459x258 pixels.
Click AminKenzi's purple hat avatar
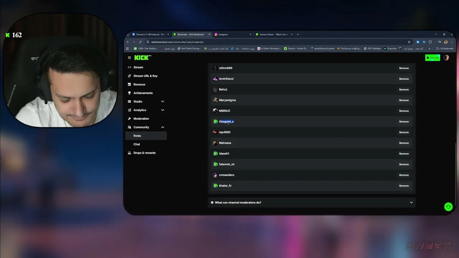pyautogui.click(x=215, y=79)
